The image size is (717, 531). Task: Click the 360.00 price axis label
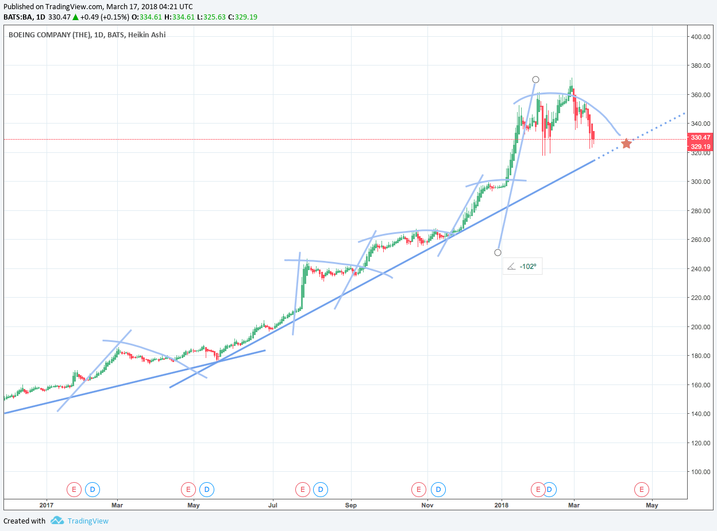tap(700, 95)
